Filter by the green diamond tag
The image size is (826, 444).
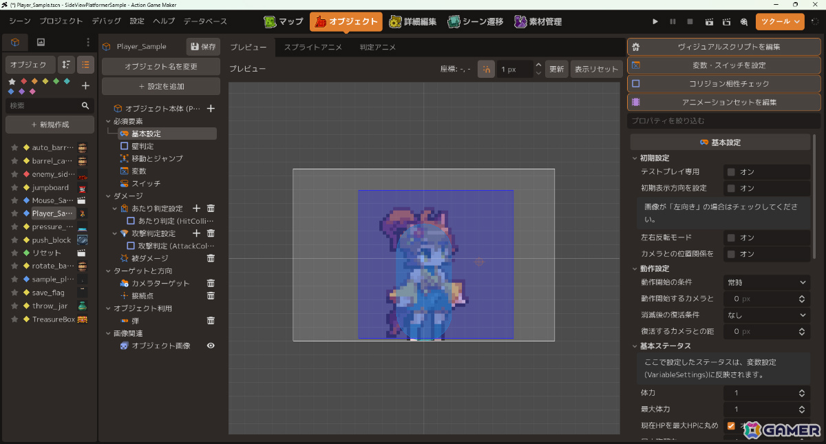click(56, 81)
